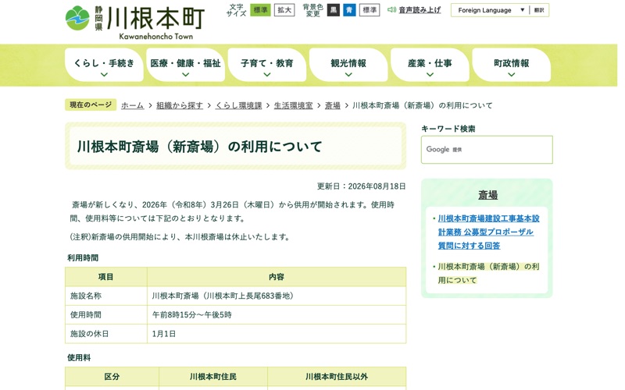Open the 音声読み上げ link

(420, 9)
